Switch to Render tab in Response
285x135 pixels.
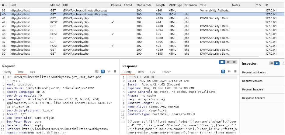[166, 72]
